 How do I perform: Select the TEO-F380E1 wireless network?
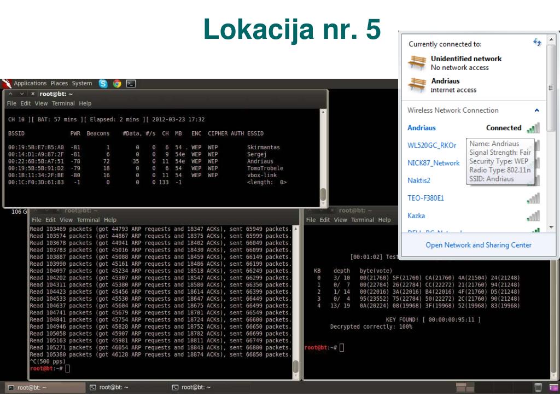click(x=474, y=198)
